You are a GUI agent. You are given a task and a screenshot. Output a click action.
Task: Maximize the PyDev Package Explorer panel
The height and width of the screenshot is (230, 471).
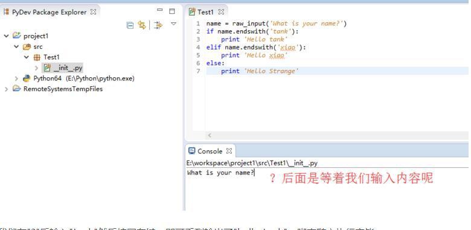(x=172, y=11)
